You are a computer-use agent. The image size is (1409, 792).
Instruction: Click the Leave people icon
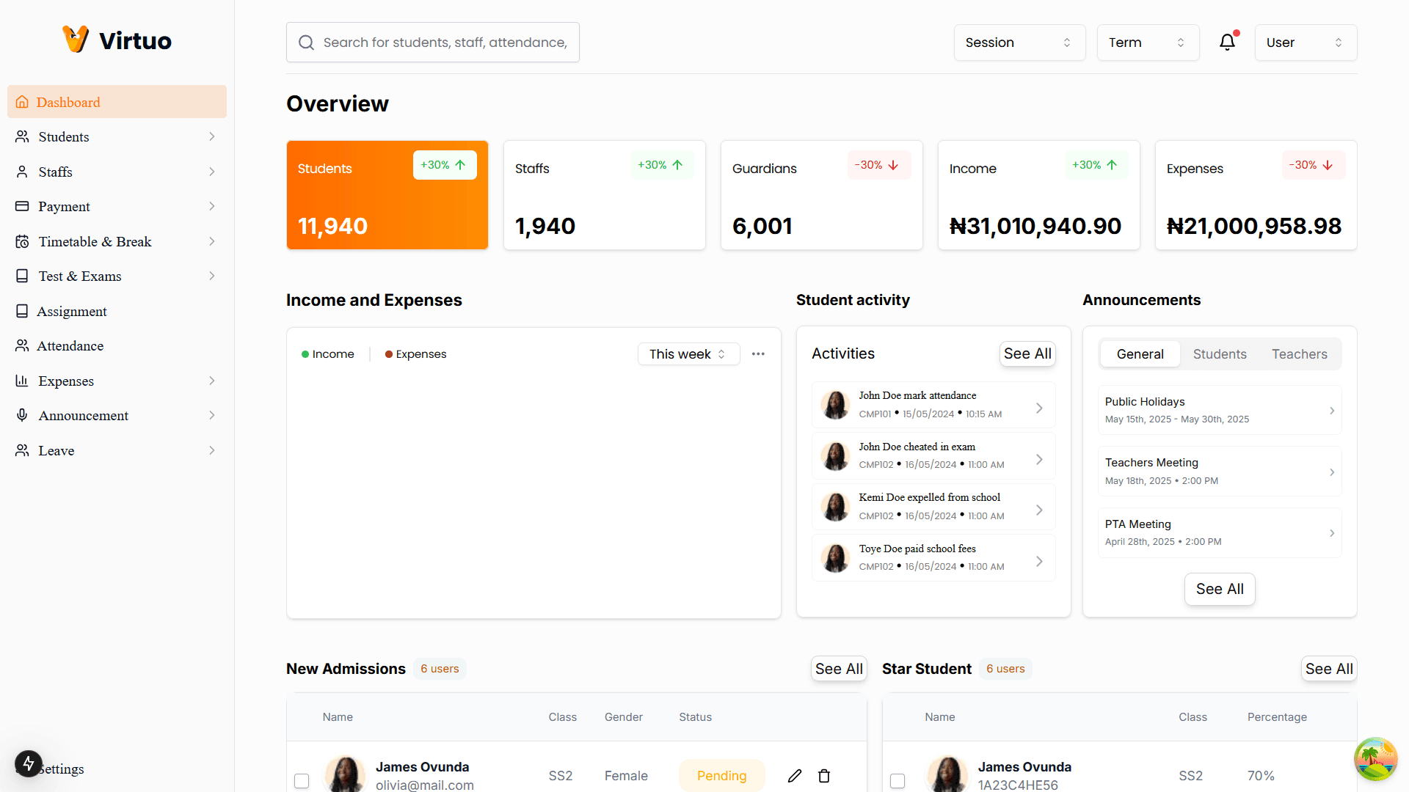click(22, 450)
